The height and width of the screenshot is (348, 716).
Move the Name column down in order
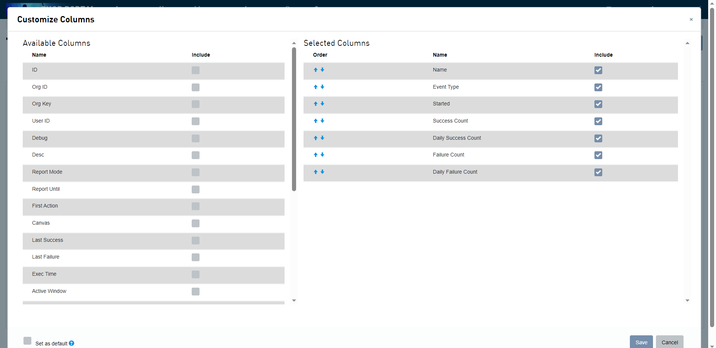[x=323, y=70]
